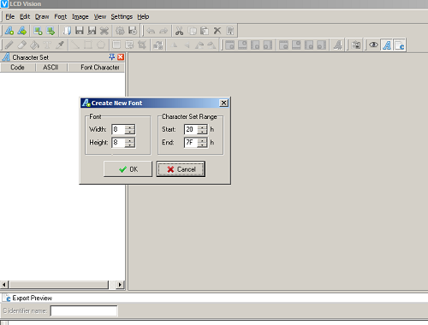Viewport: 428px width, 325px height.
Task: Close the Character Set panel
Action: point(121,57)
